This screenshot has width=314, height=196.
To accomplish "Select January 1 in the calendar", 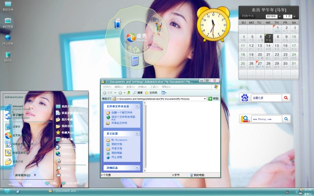I will coord(277,29).
